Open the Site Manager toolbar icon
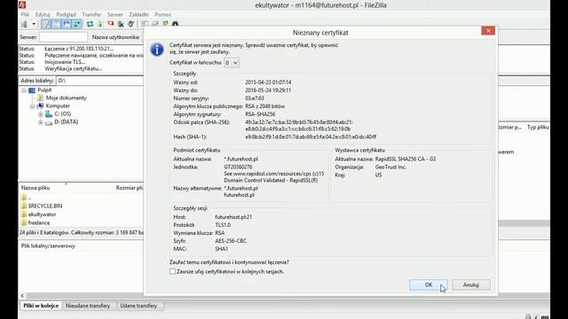Screen dimensions: 568x319 pyautogui.click(x=24, y=24)
